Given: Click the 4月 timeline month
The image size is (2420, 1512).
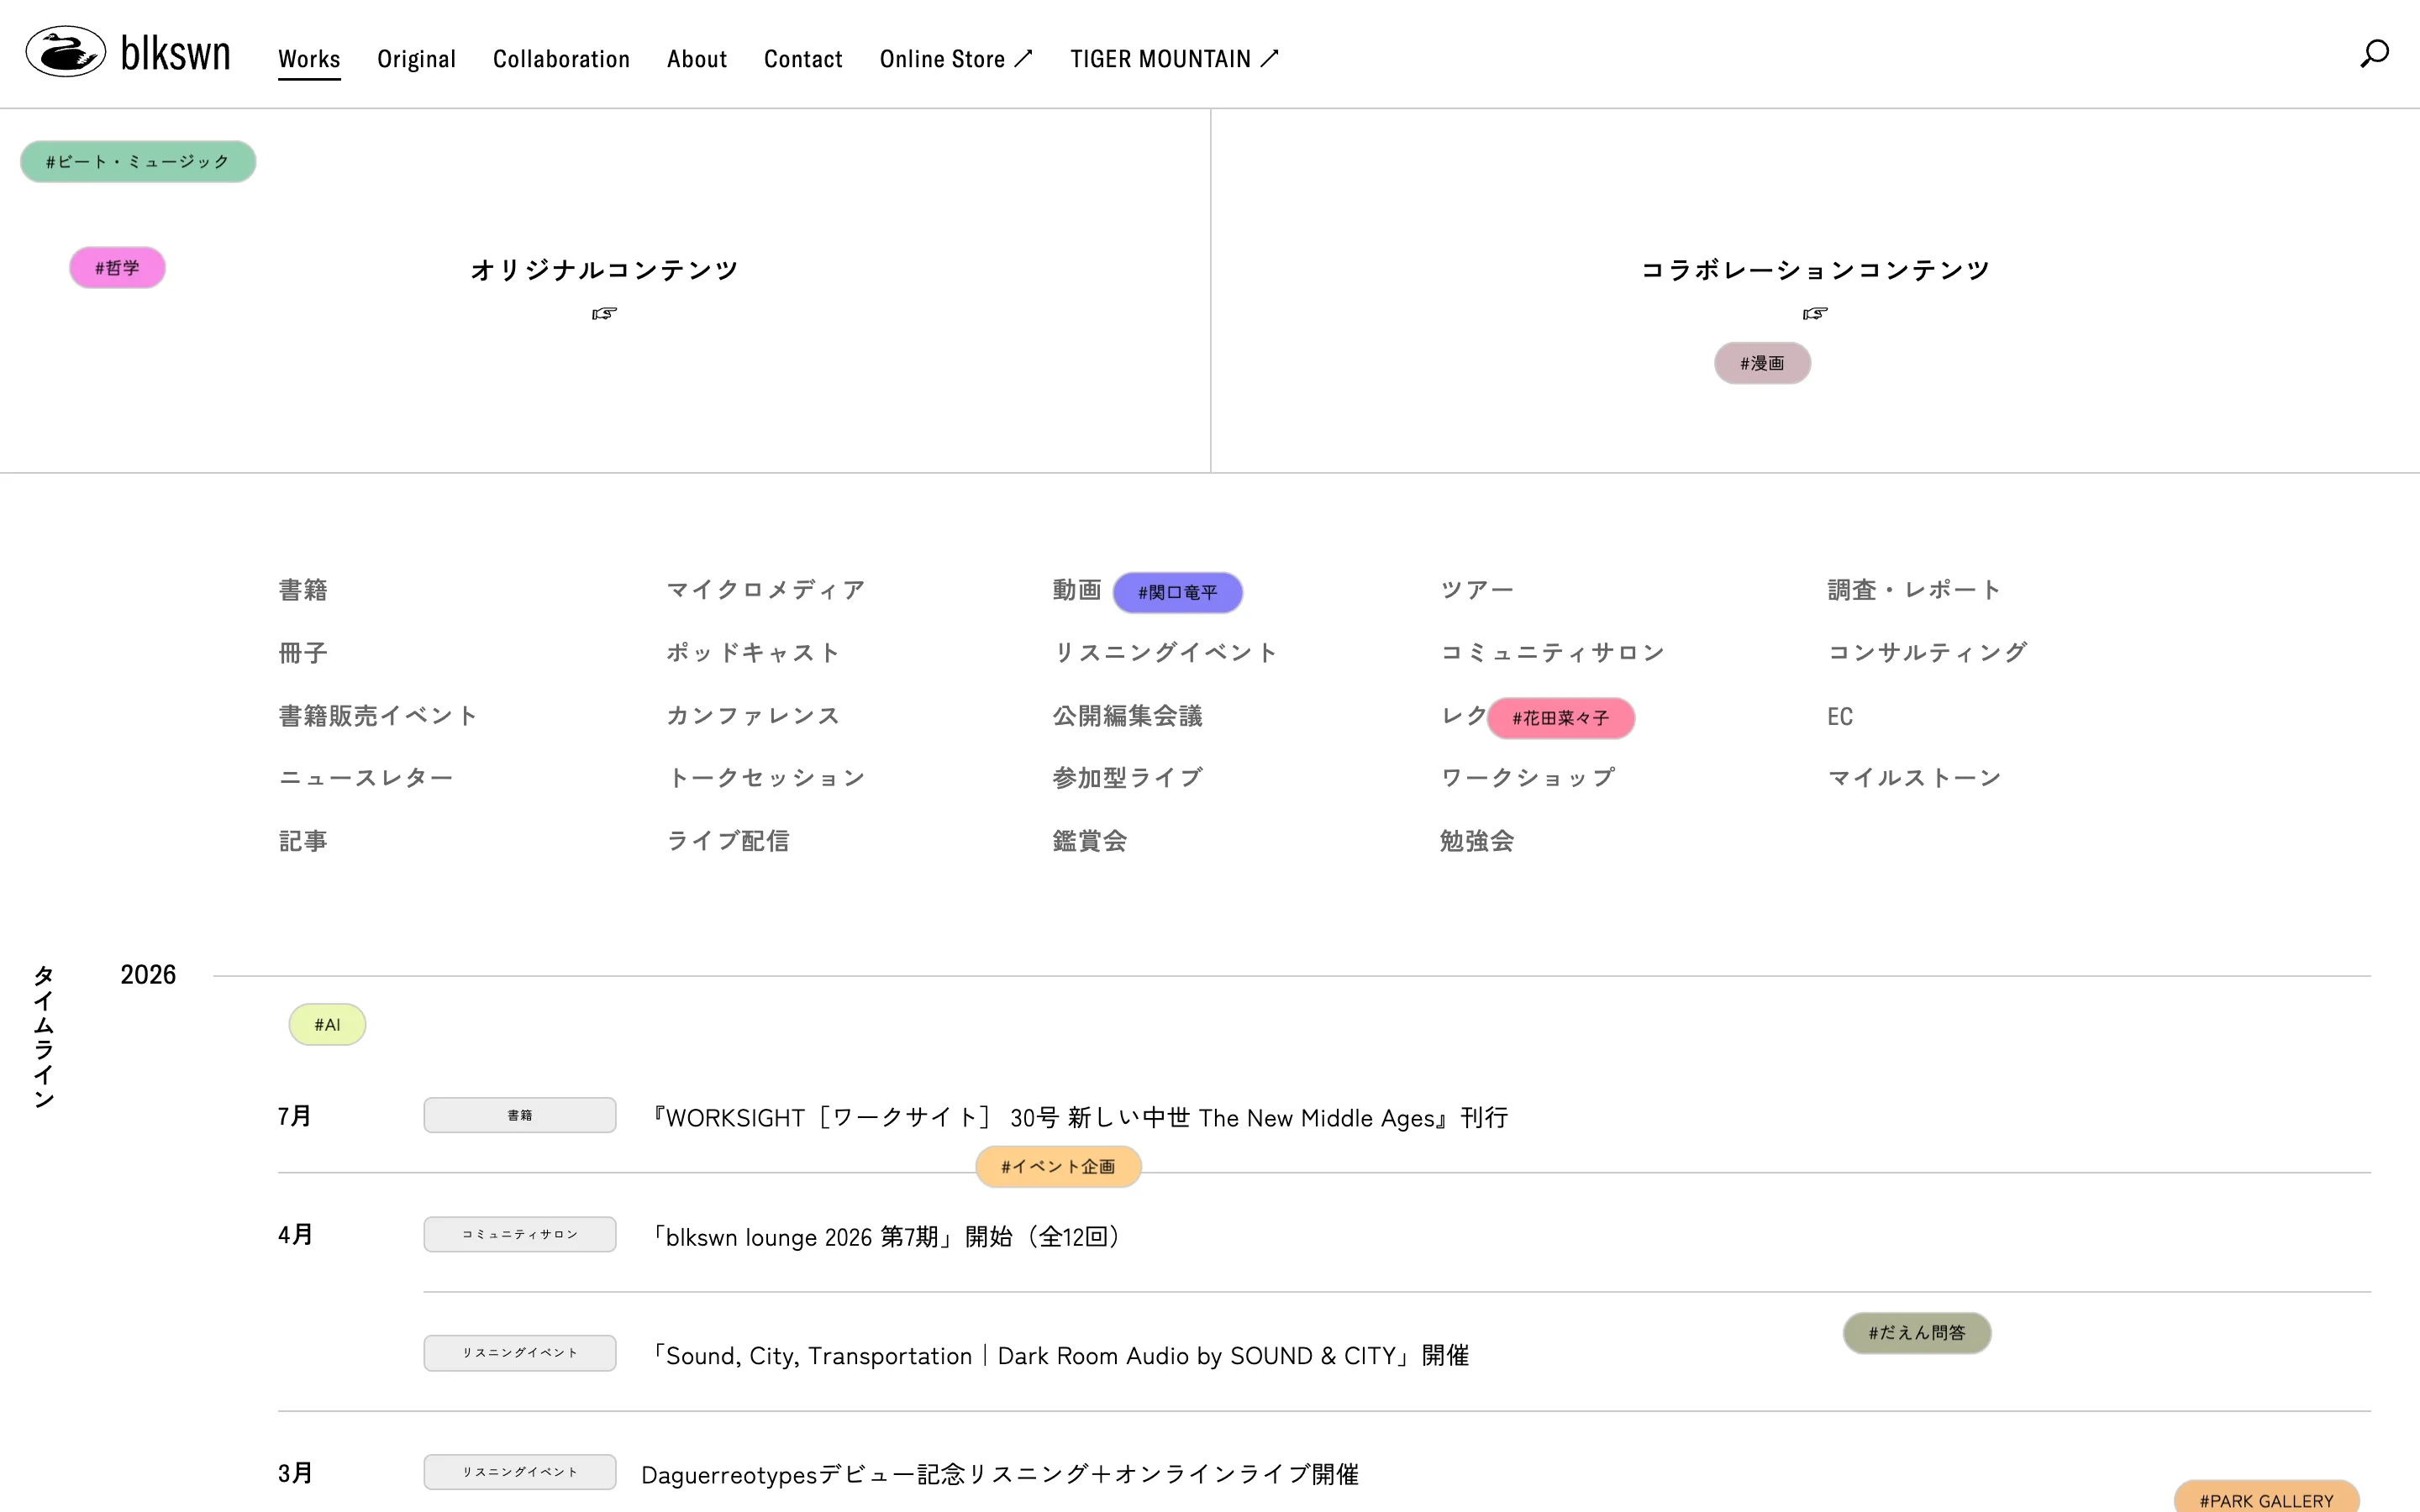Looking at the screenshot, I should [296, 1235].
